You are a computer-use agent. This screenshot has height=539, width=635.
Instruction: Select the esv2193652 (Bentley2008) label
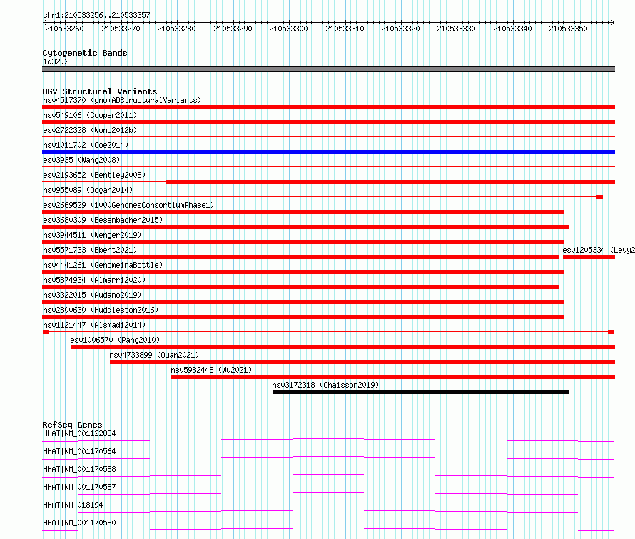point(94,175)
